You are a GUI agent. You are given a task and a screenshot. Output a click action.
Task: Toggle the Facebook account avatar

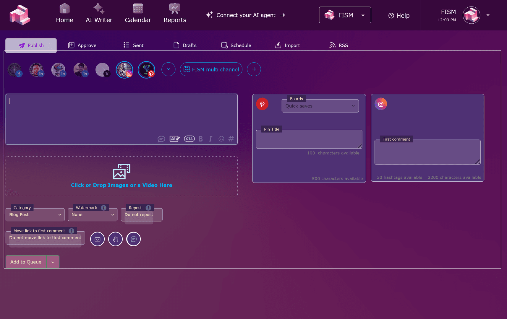(x=15, y=70)
